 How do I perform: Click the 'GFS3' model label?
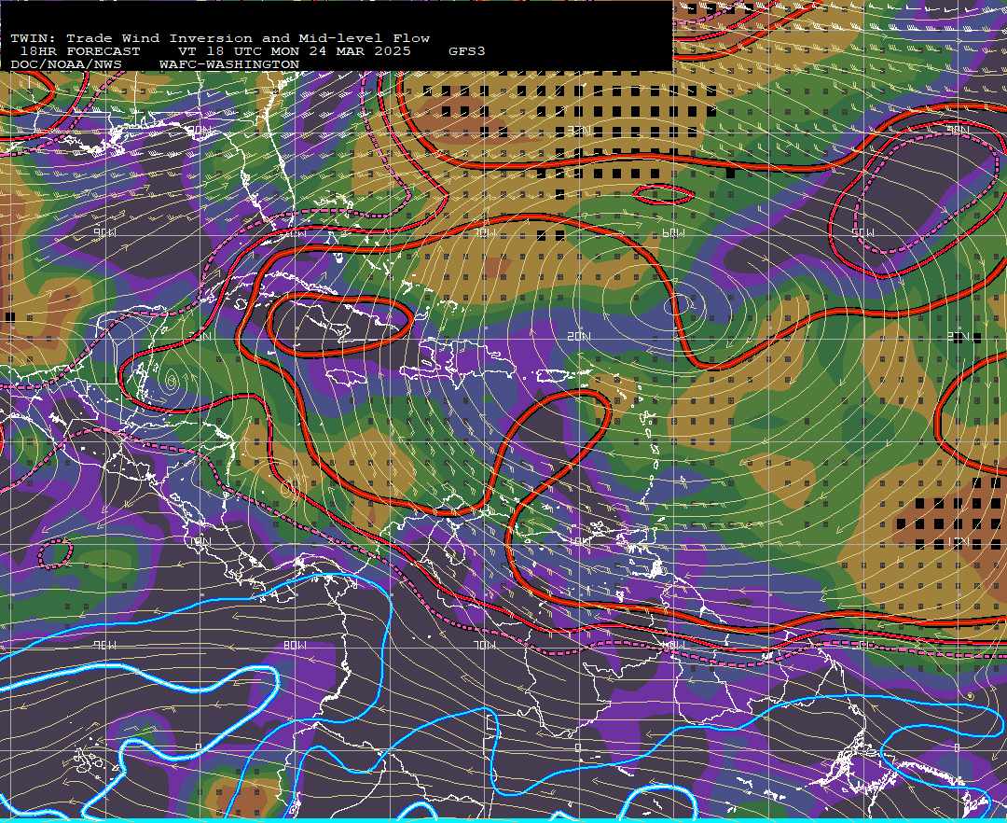[467, 51]
